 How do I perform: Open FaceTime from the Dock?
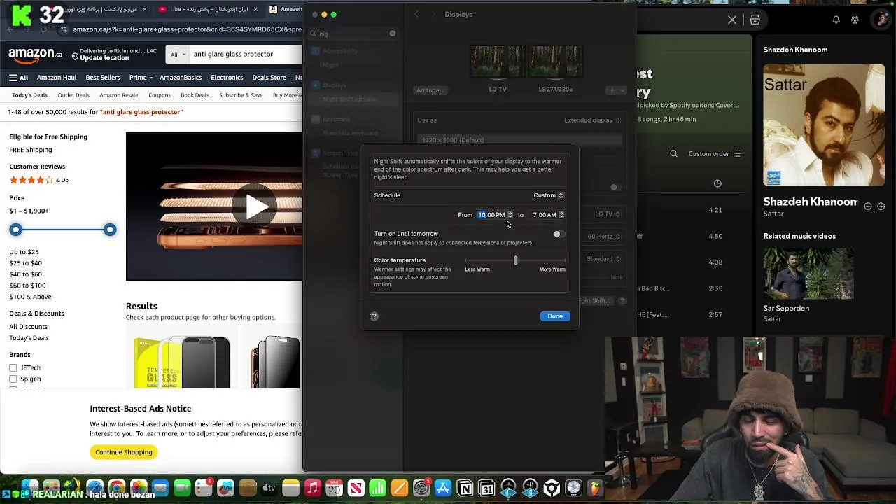click(x=182, y=488)
